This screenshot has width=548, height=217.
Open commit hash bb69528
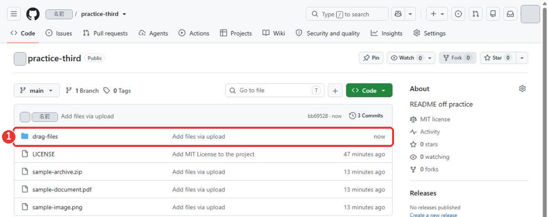[x=318, y=116]
